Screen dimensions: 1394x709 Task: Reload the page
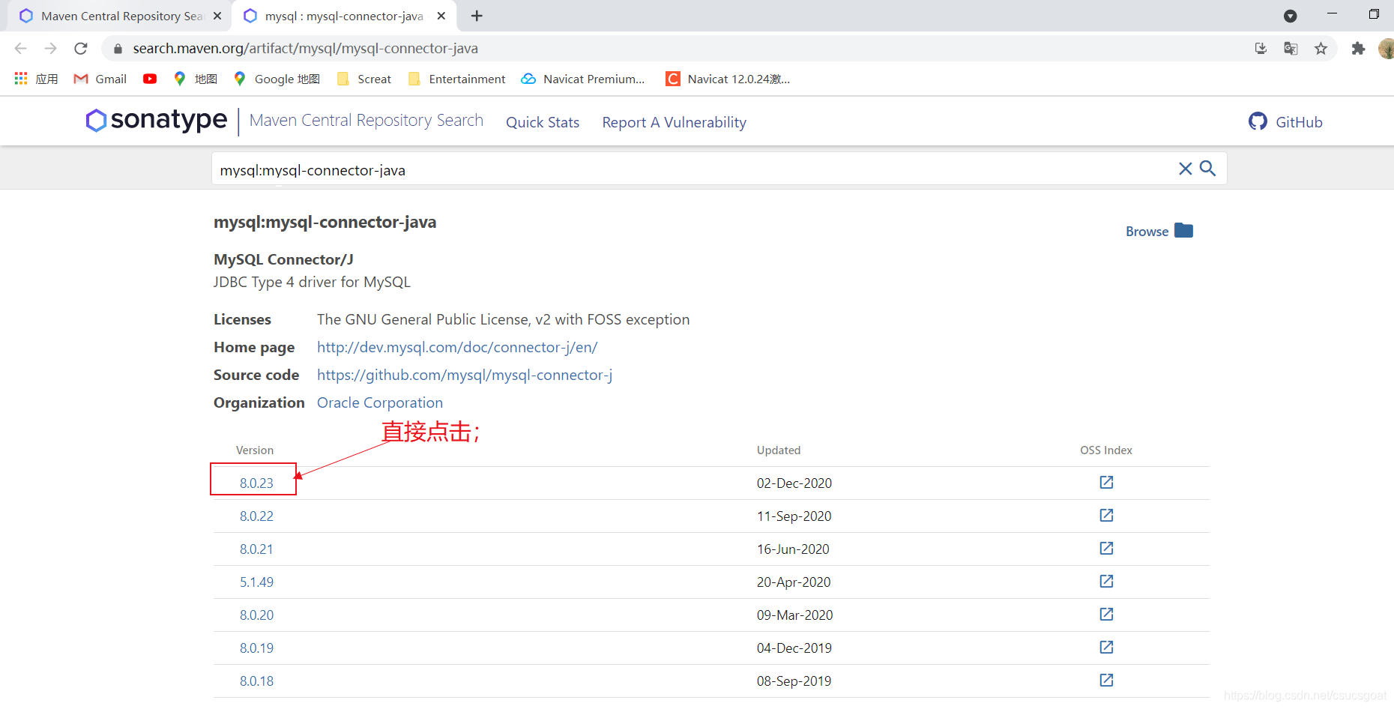point(81,49)
